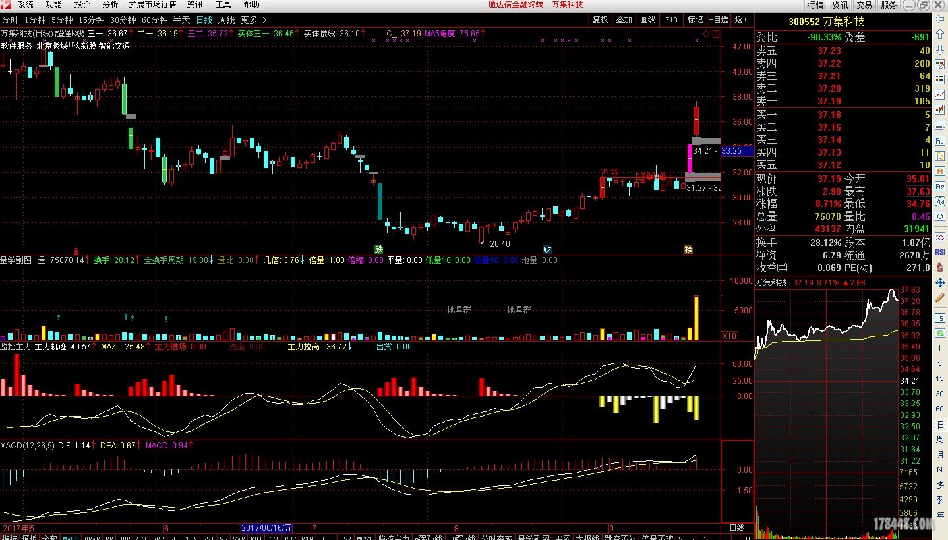Click the RSI indicator icon in sidebar
Viewport: 948px width, 540px height.
pos(939,251)
